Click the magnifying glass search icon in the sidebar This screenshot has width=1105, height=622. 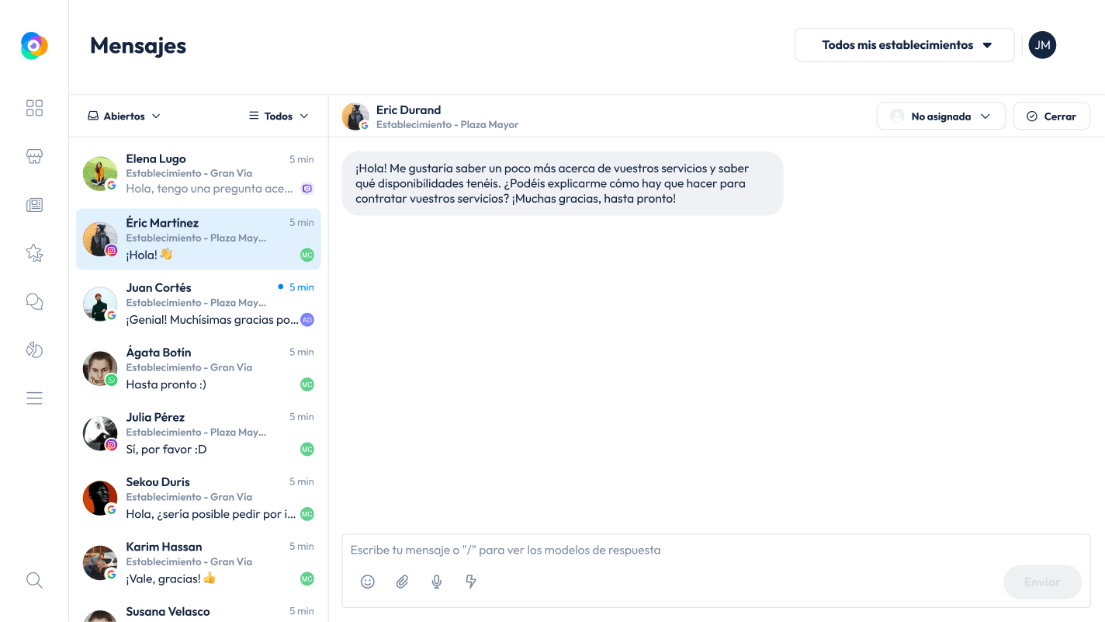tap(34, 580)
